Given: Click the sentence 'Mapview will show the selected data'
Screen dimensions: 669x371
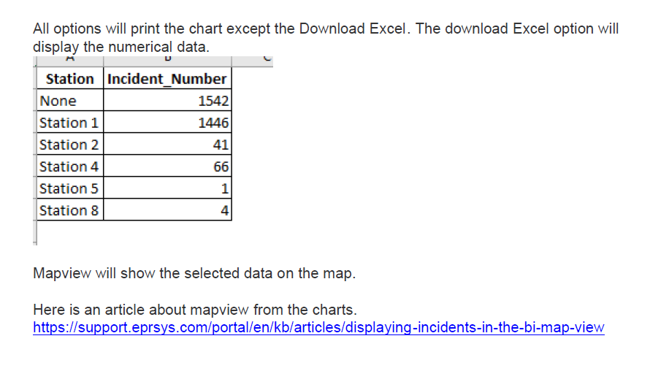Looking at the screenshot, I should point(194,274).
